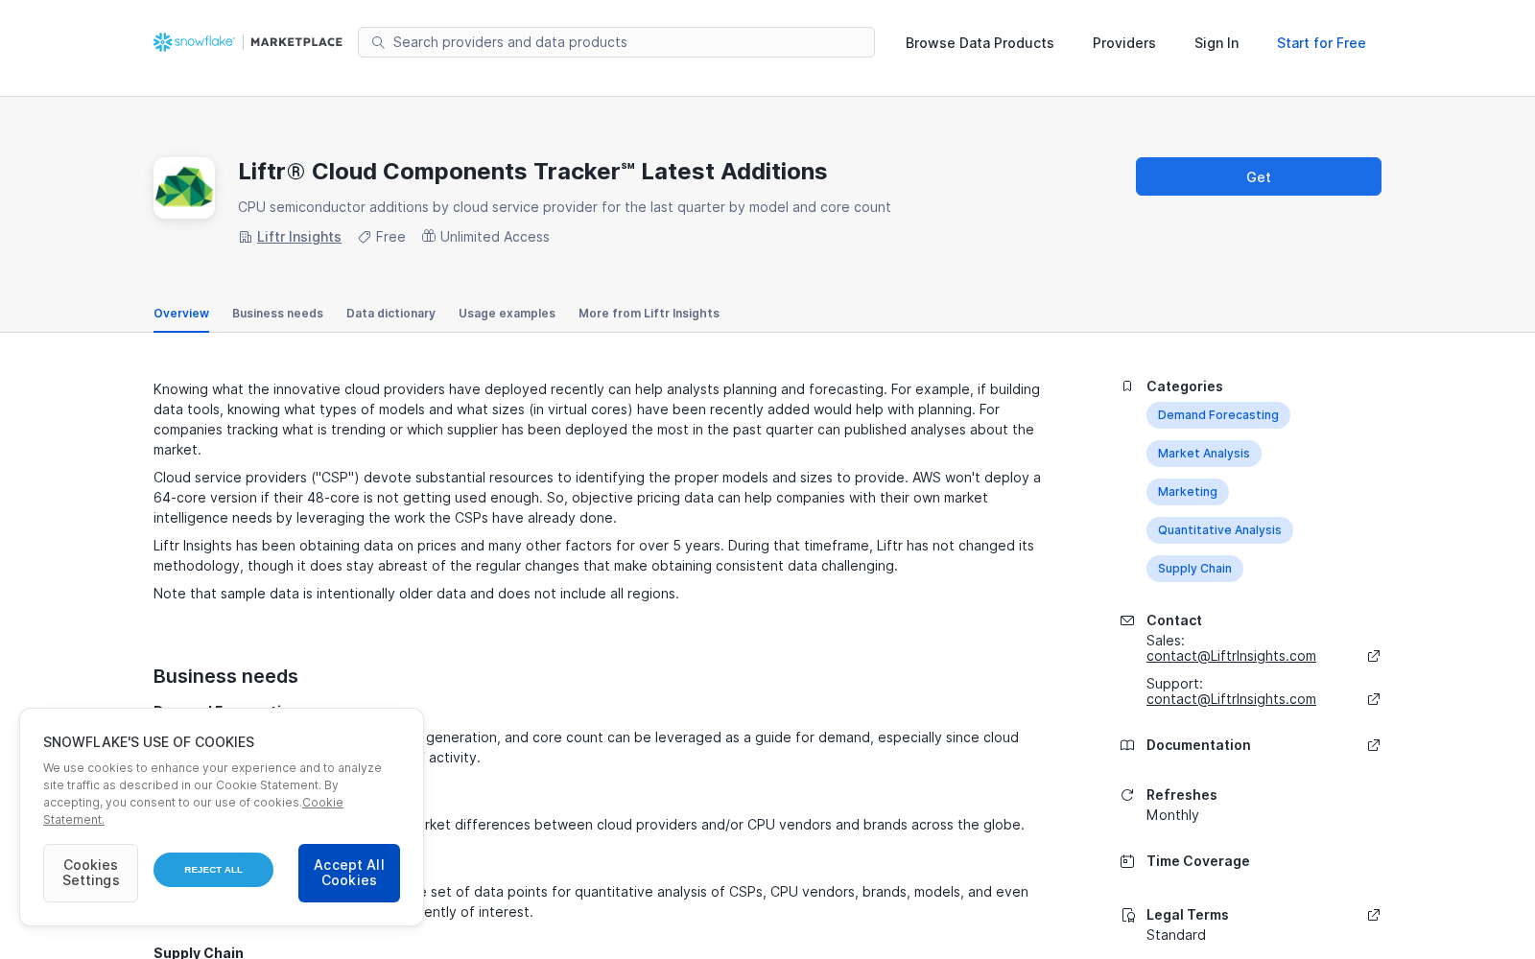The height and width of the screenshot is (959, 1535).
Task: Open the Documentation link
Action: [1198, 745]
